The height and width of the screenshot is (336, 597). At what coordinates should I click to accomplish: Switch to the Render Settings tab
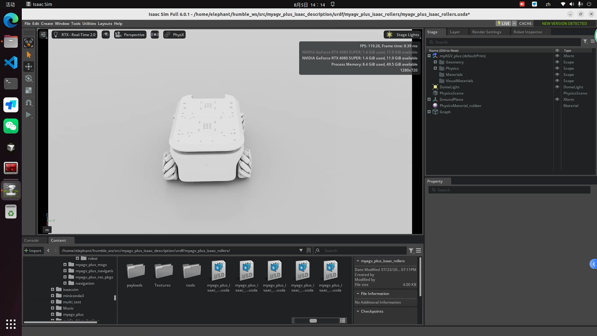[487, 32]
